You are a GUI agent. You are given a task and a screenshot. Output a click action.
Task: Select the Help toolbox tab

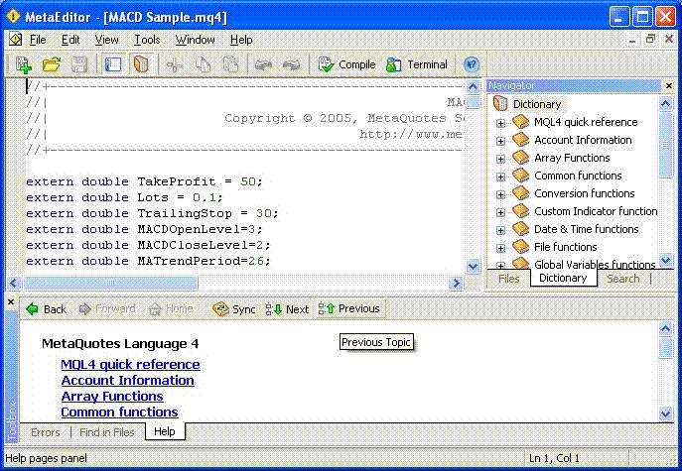point(165,431)
